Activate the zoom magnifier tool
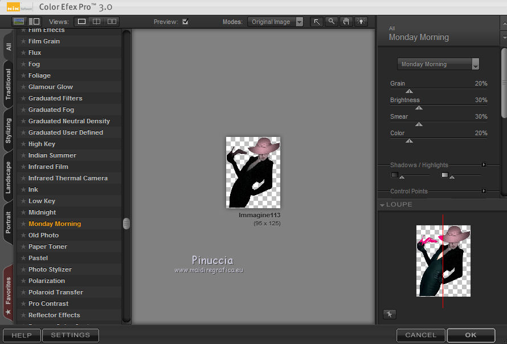 tap(332, 22)
